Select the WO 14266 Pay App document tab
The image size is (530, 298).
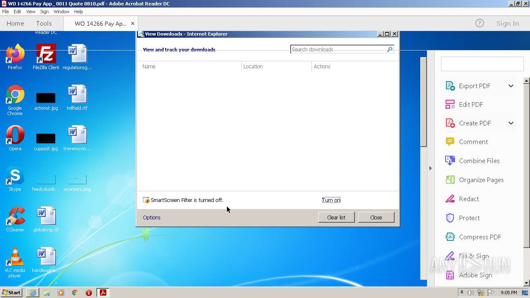click(101, 23)
